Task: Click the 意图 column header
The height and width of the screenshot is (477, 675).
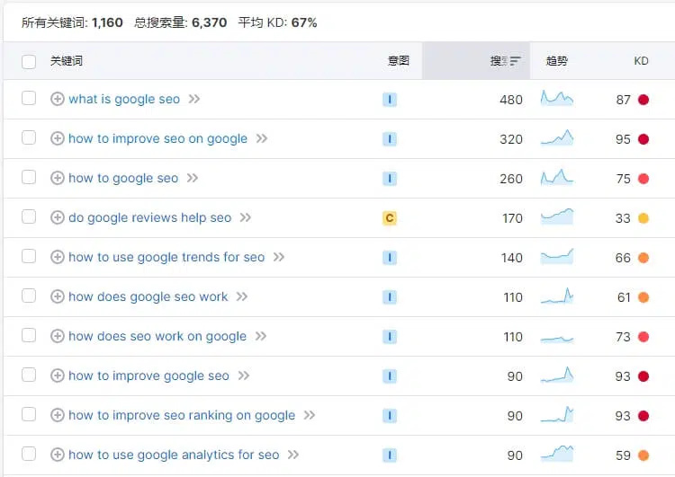Action: pyautogui.click(x=399, y=61)
